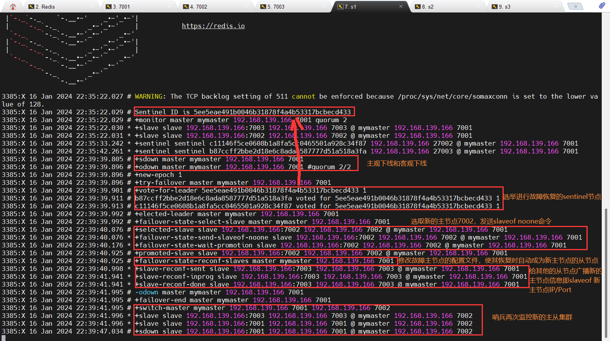Viewport: 610px width, 341px height.
Task: Click the '+failover-state-send-slaveof-noone' line
Action: [359, 237]
